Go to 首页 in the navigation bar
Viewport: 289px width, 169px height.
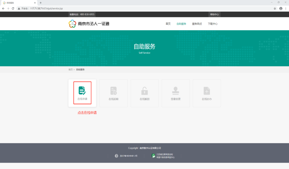tap(168, 24)
